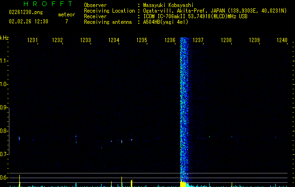Click the 1235 time axis marker
This screenshot has width=295, height=187.
tap(142, 40)
